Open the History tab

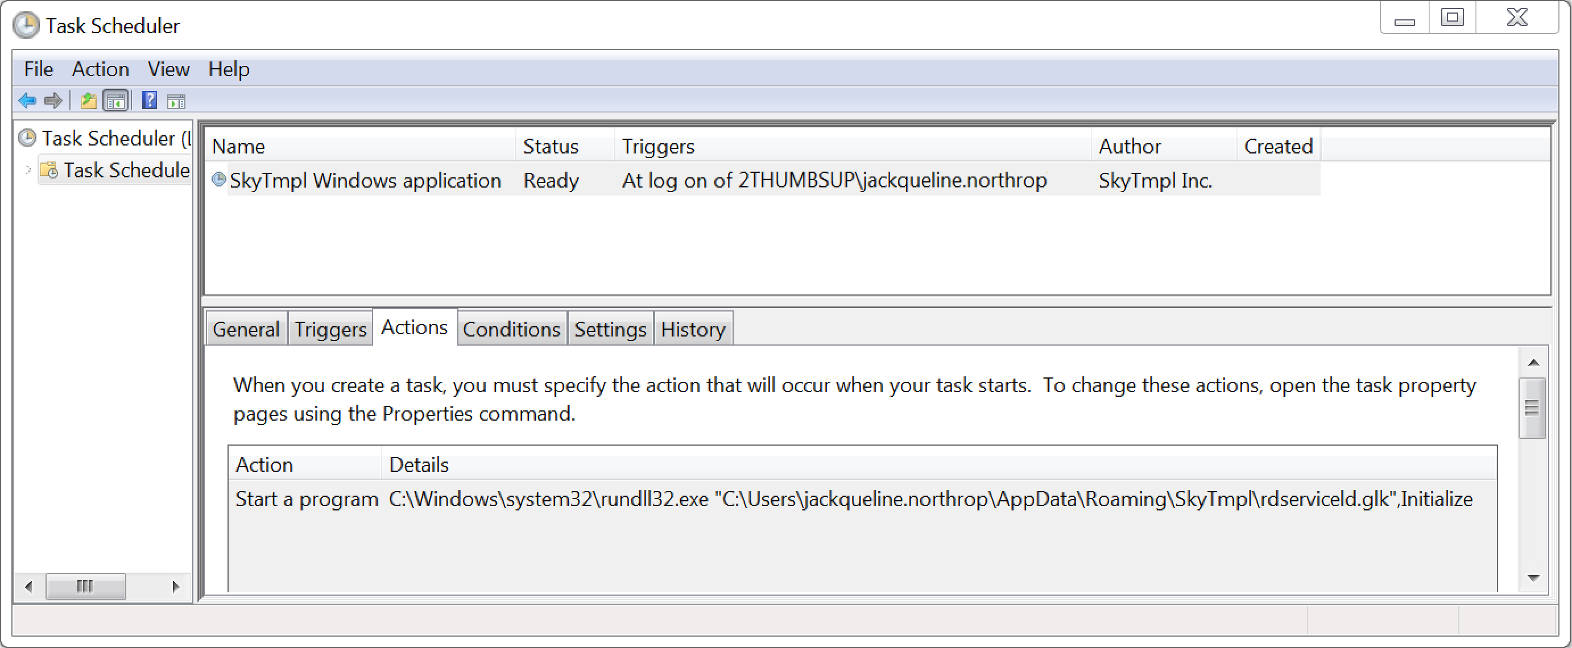[693, 330]
